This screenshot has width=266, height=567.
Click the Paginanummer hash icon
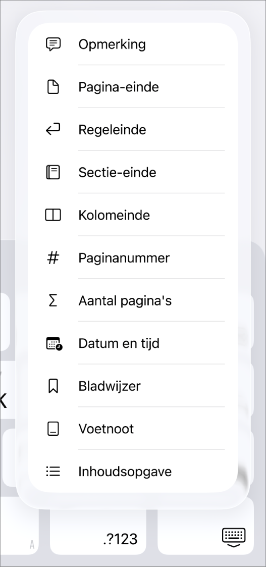pos(53,258)
